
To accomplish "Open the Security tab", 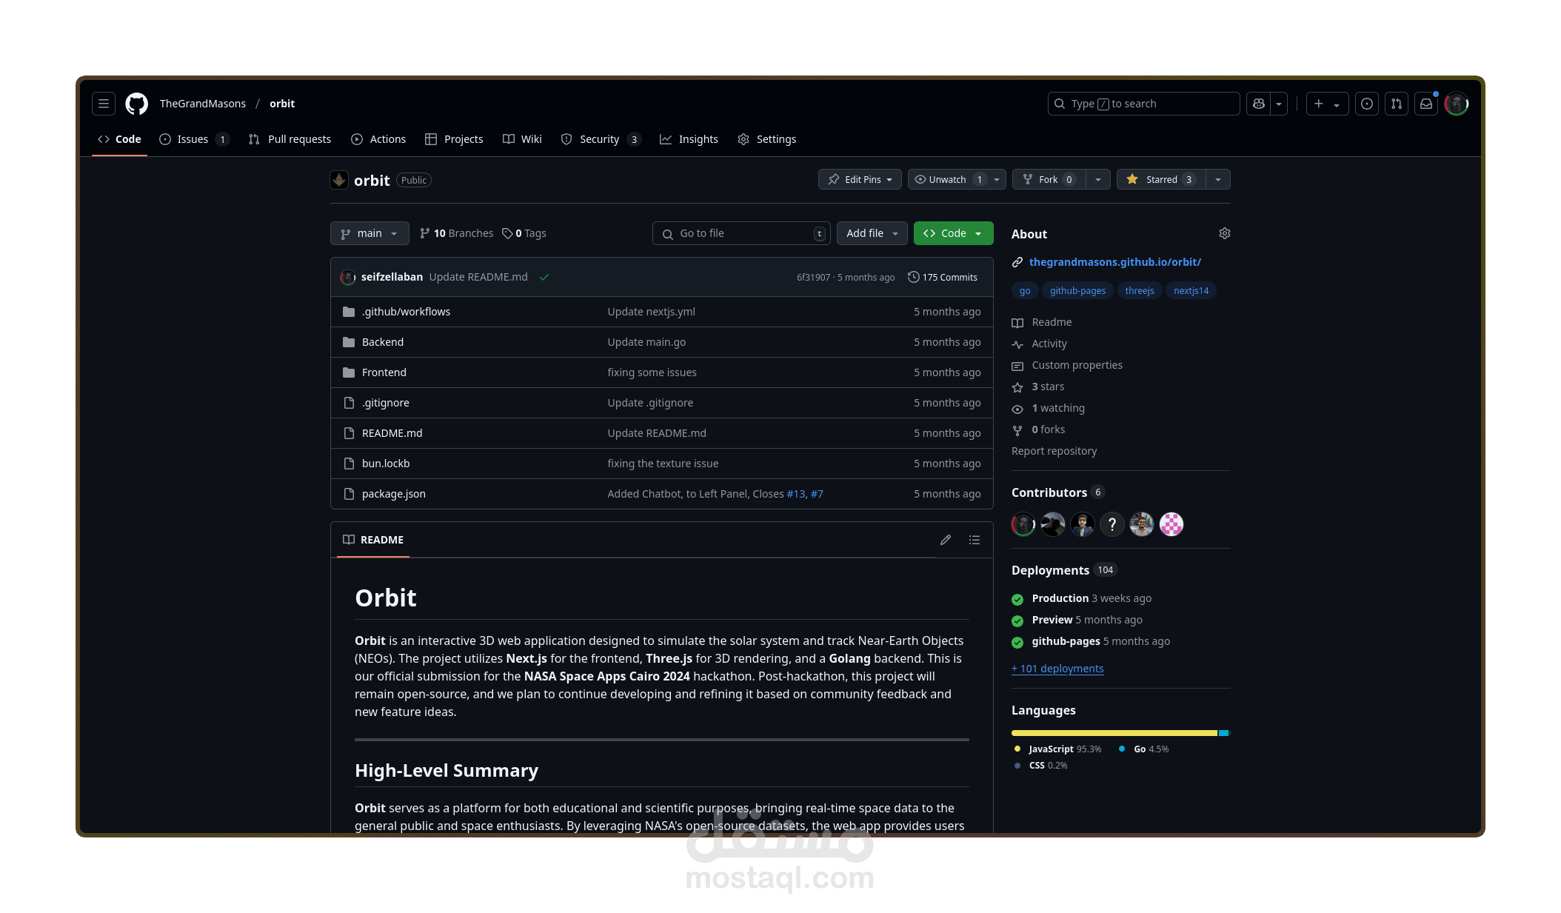I will click(601, 139).
